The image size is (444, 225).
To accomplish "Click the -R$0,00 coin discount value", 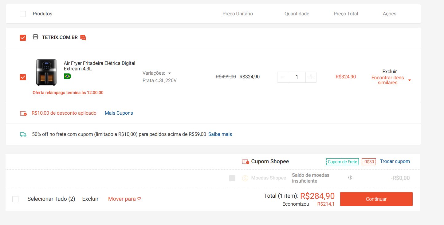I will tap(400, 178).
